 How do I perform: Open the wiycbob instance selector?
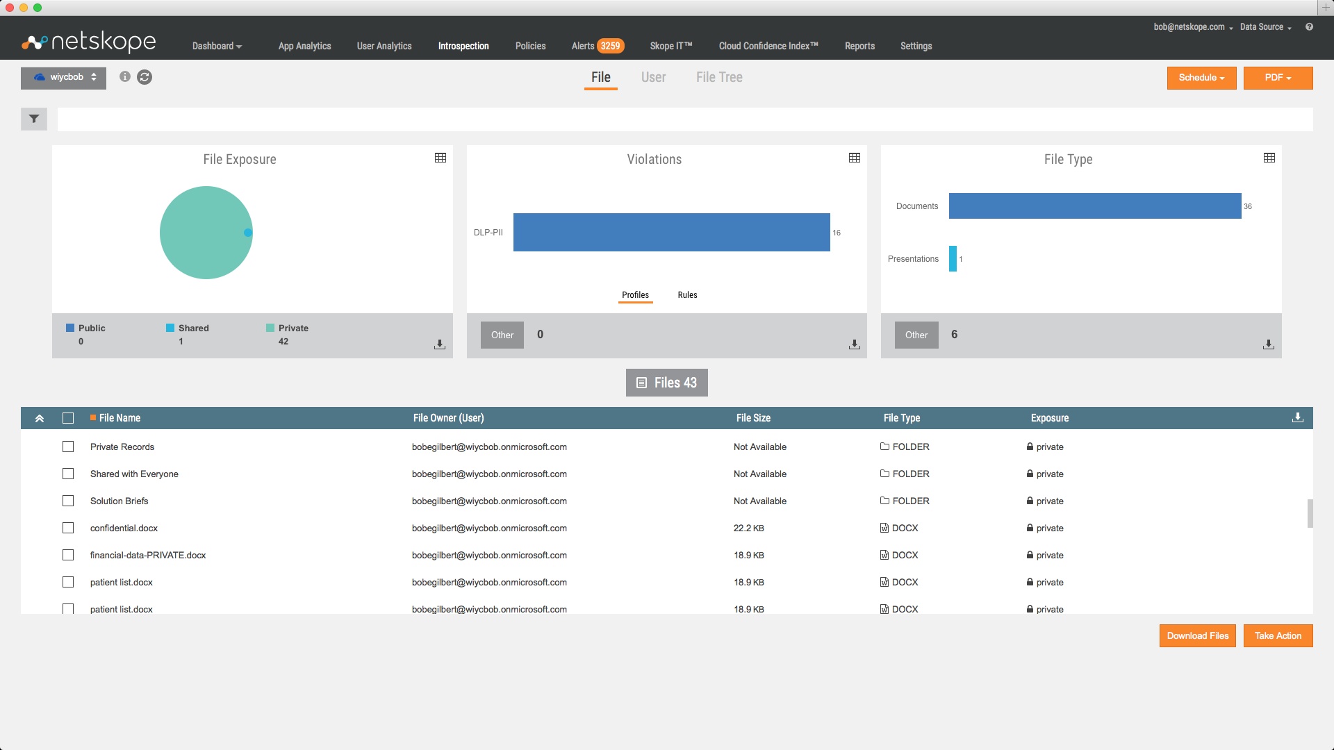coord(63,78)
